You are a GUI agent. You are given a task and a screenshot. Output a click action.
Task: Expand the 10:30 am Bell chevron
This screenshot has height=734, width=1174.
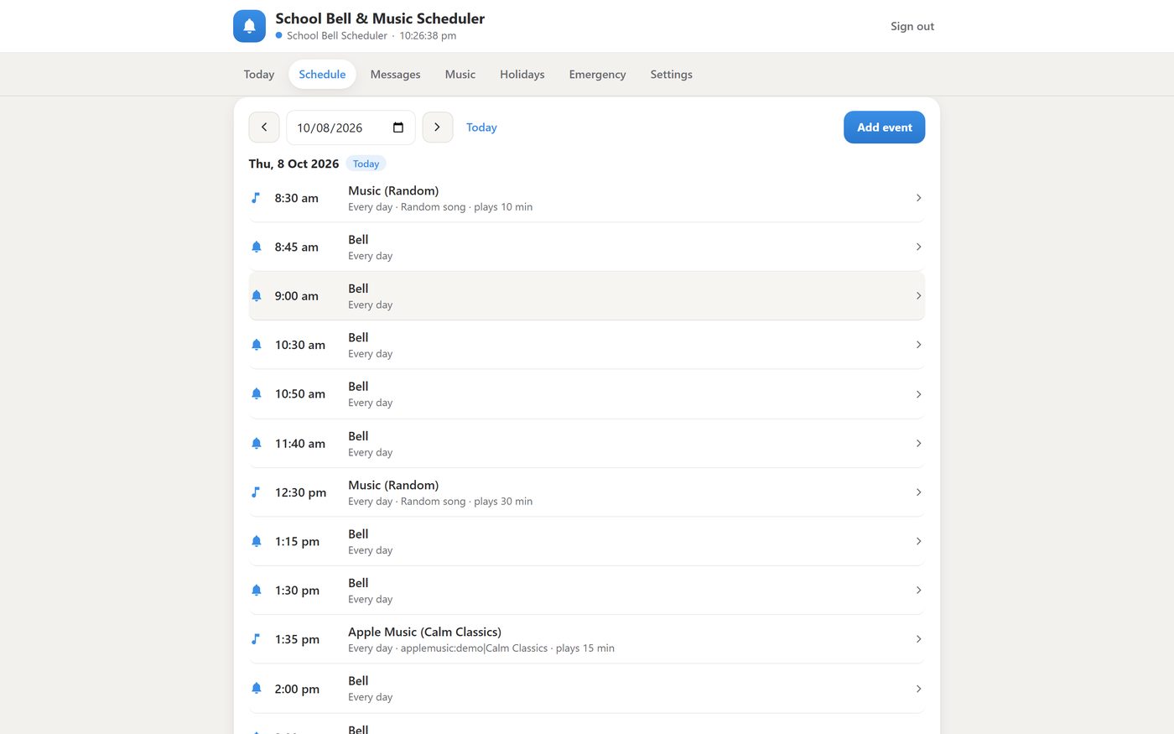tap(918, 345)
